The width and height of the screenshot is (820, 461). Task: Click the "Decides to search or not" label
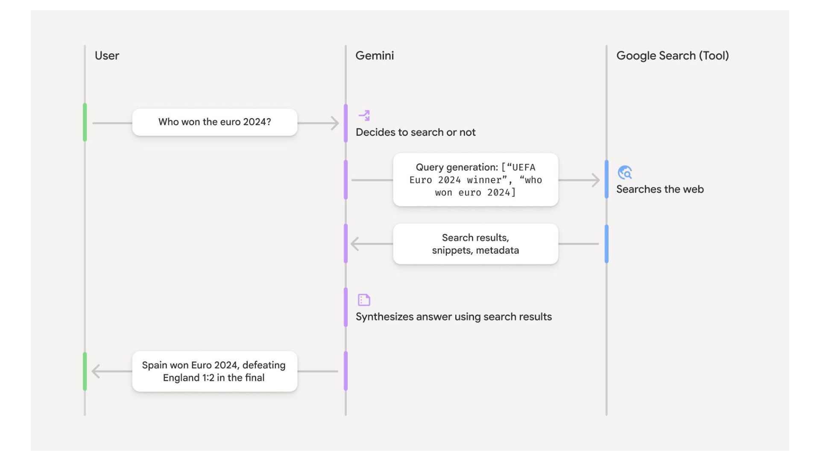pyautogui.click(x=416, y=132)
